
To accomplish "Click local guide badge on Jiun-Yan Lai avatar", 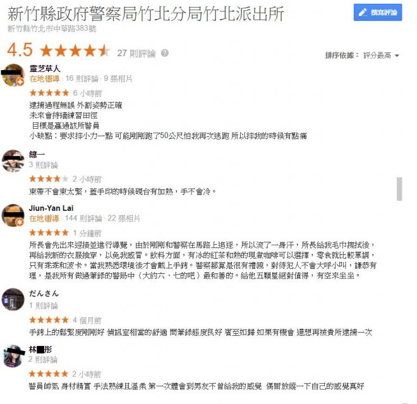I will click(x=20, y=222).
